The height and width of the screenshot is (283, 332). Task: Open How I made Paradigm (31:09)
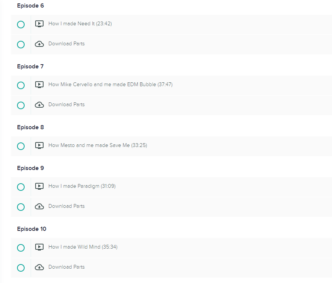point(82,186)
